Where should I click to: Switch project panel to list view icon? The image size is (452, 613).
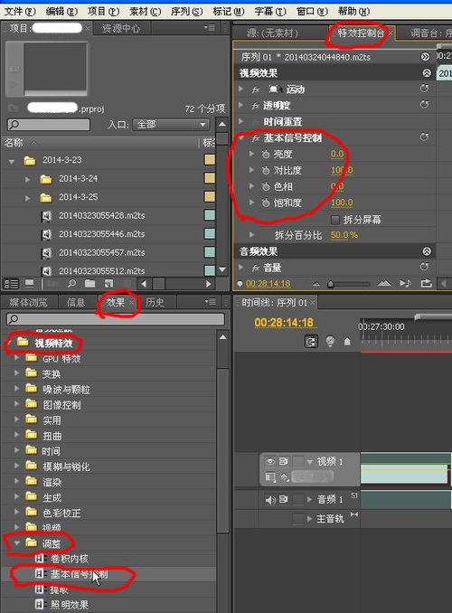(11, 284)
